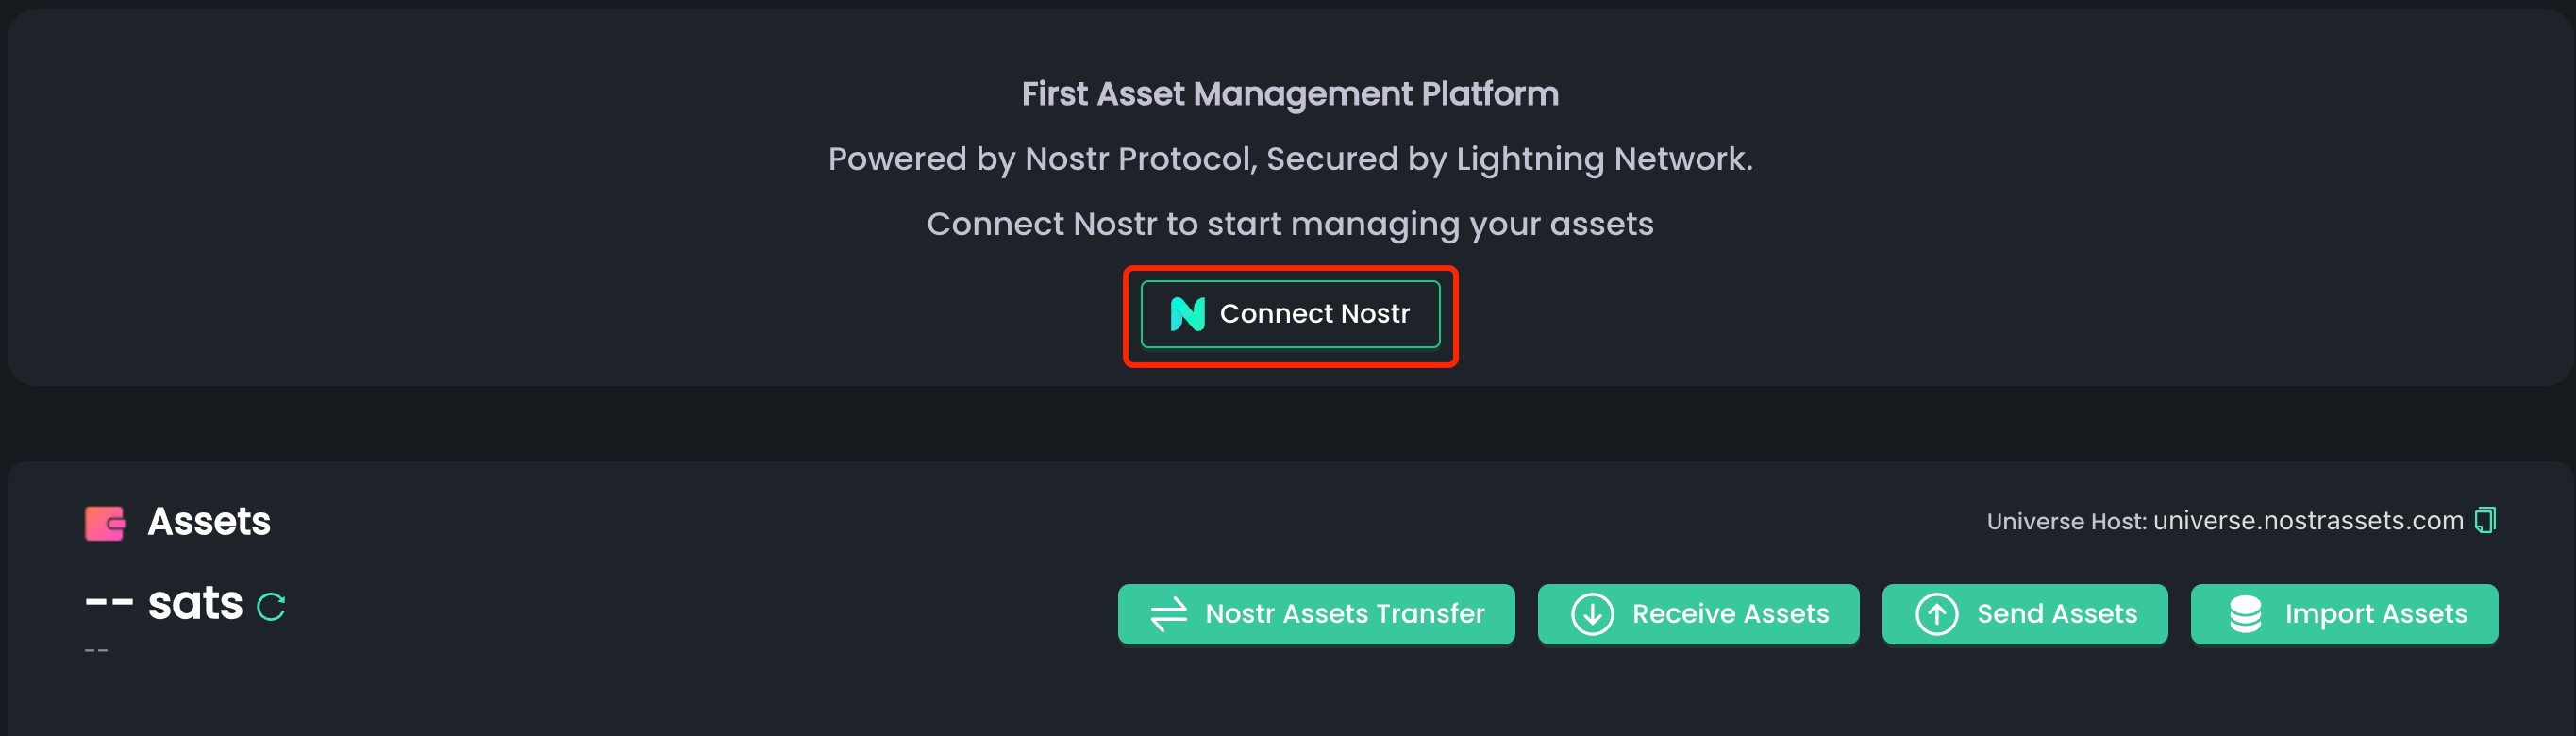Refresh the sats balance with the circular arrow
Viewport: 2576px width, 736px height.
pos(271,605)
